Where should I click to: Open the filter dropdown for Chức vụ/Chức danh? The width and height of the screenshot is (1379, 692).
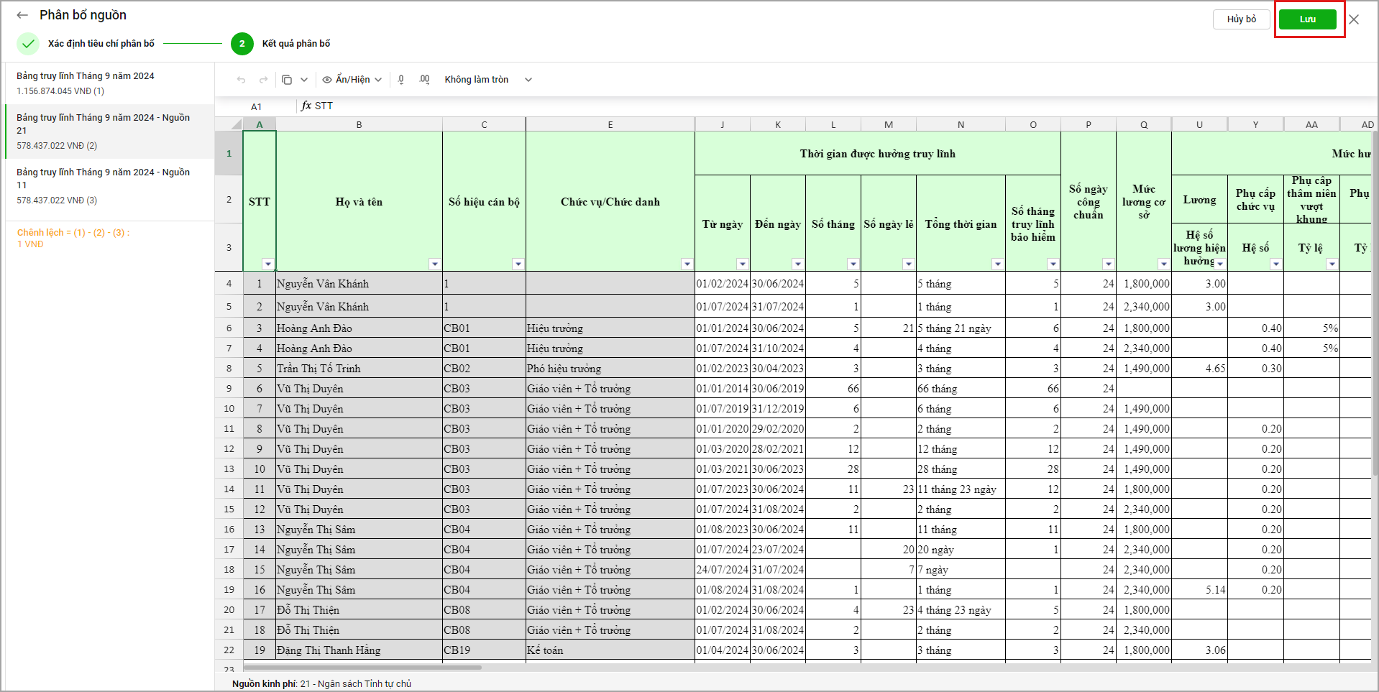click(x=687, y=264)
